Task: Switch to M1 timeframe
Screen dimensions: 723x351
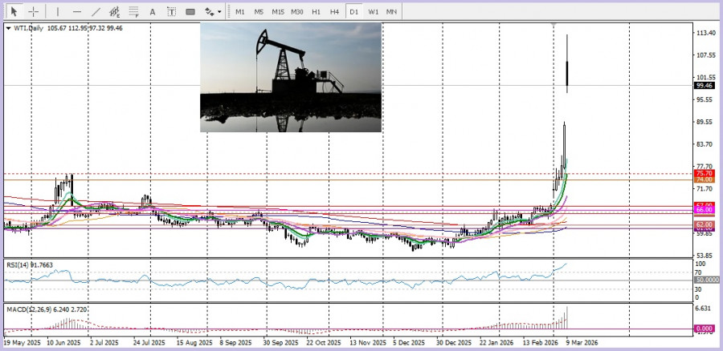Action: [x=239, y=12]
